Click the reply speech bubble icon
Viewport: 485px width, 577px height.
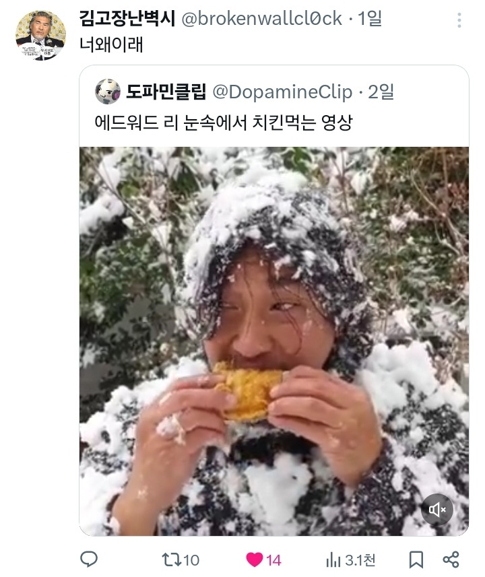tap(89, 559)
